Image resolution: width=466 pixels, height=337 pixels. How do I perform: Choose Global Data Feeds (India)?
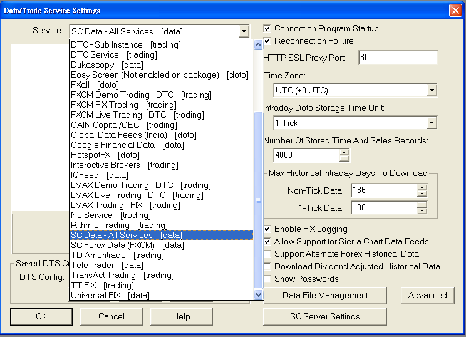click(162, 135)
